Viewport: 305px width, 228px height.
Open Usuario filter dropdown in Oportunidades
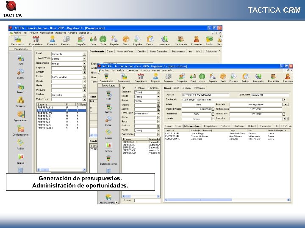tap(158, 101)
